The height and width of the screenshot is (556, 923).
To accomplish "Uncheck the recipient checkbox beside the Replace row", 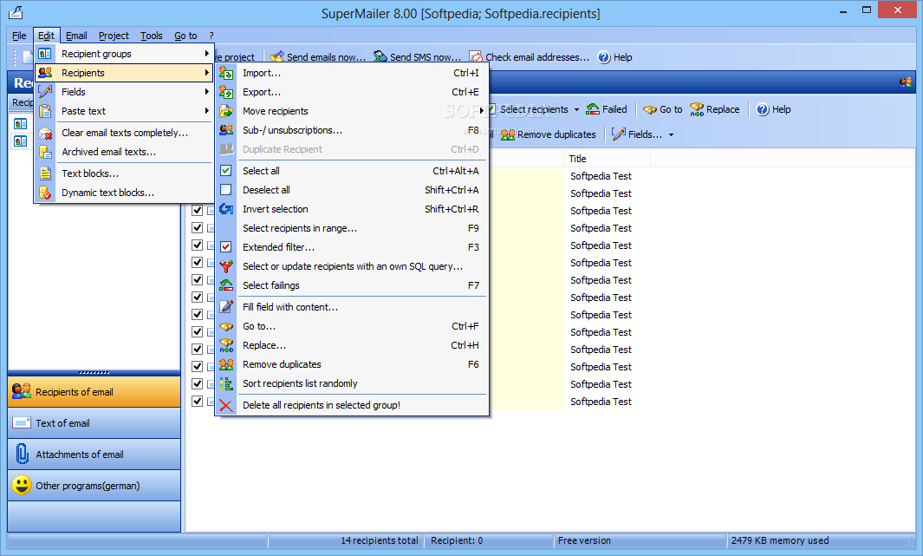I will pos(198,350).
